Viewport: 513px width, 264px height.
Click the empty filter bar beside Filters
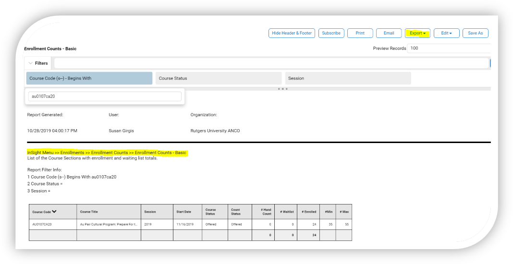(x=271, y=63)
